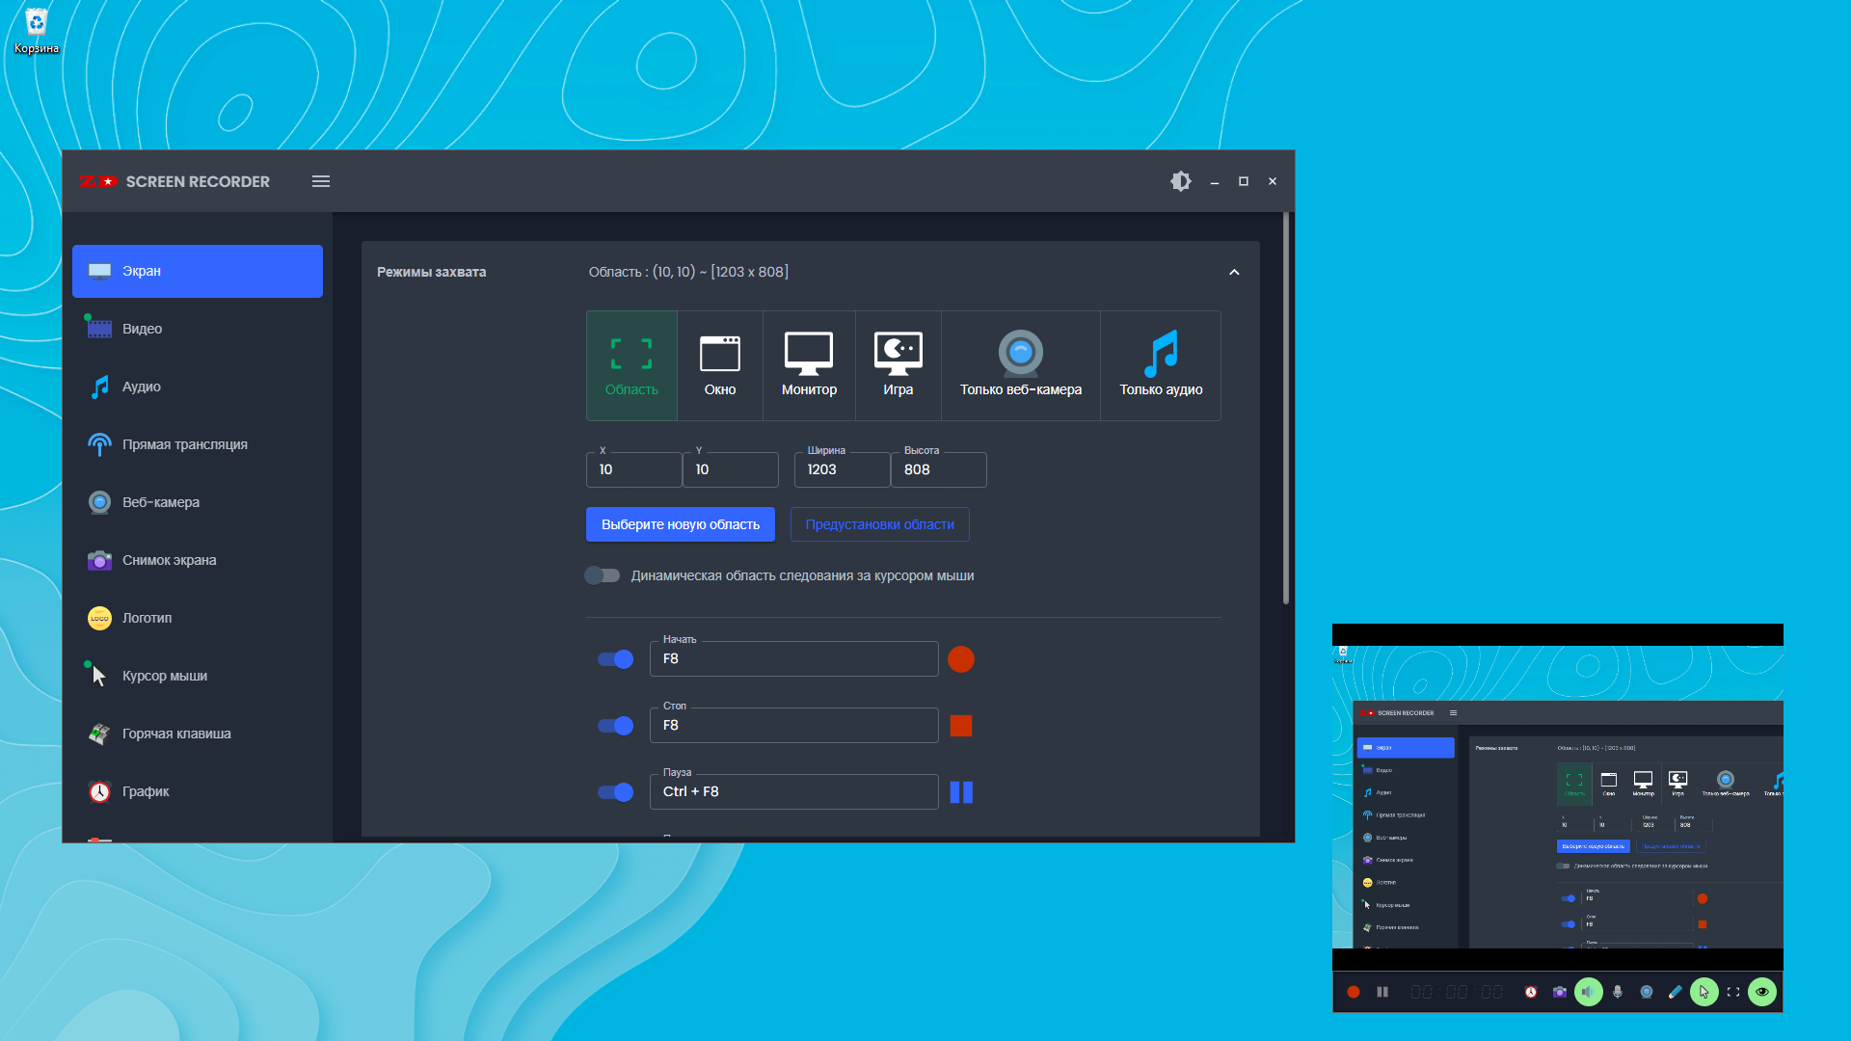Viewport: 1851px width, 1041px height.
Task: Click the camera screenshot icon in the mini bar
Action: coord(1560,992)
